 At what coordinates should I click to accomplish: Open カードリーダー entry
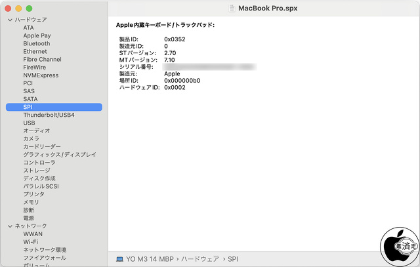42,147
